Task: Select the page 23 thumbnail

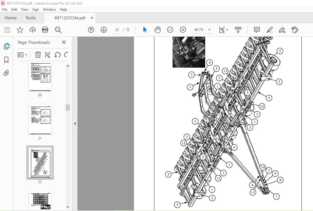Action: (x=40, y=201)
